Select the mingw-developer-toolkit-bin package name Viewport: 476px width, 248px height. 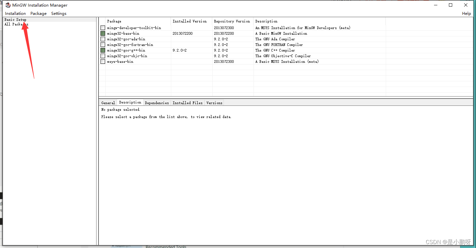[x=134, y=28]
